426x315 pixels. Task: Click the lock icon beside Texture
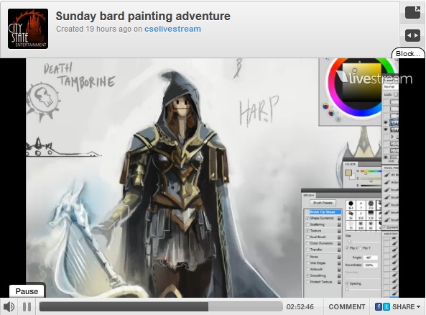tap(339, 231)
